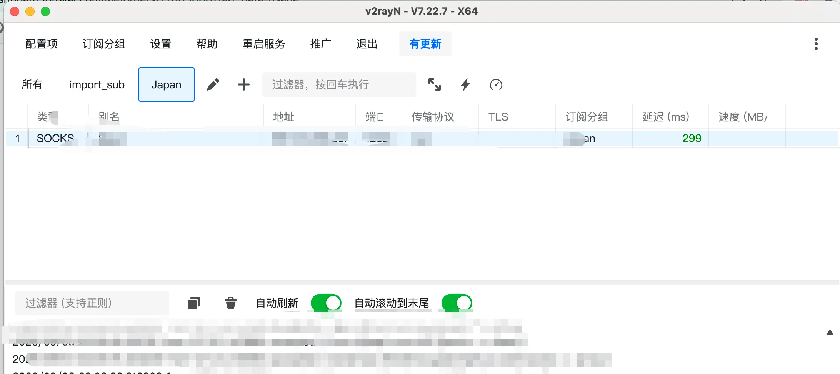The width and height of the screenshot is (840, 374).
Task: Copy log contents with the copy icon
Action: [x=194, y=303]
